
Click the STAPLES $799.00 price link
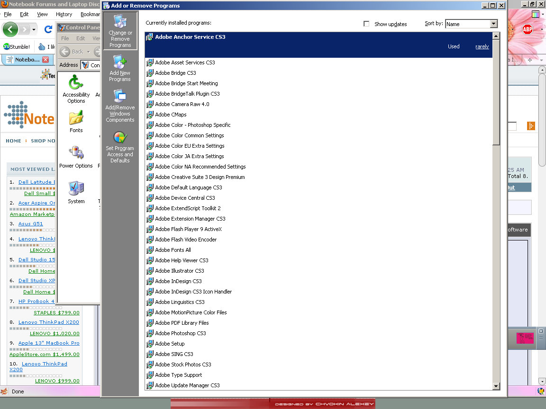pos(56,312)
